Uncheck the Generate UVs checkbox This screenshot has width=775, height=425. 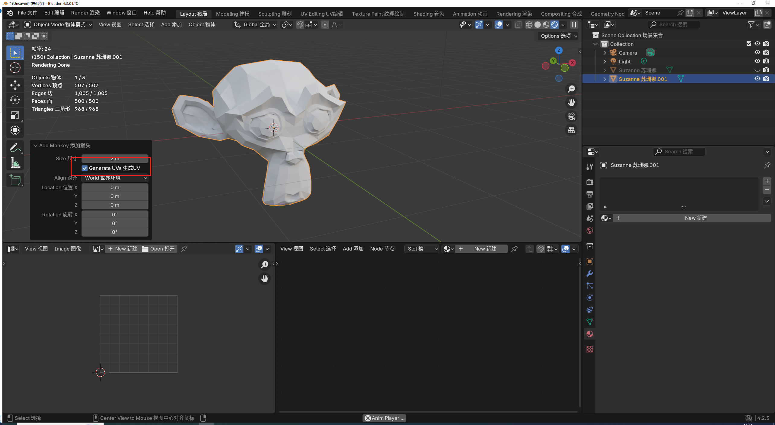pos(85,168)
